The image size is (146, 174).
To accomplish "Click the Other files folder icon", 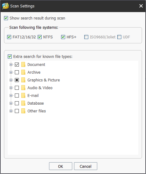I will (23, 111).
